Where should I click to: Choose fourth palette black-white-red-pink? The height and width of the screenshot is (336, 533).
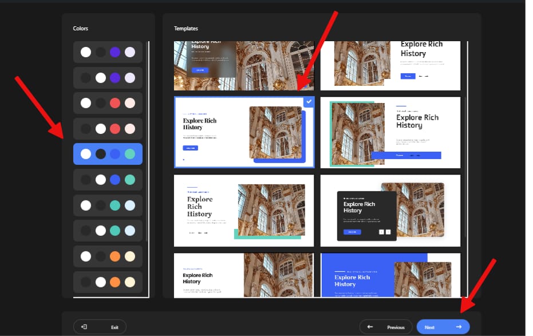(108, 129)
